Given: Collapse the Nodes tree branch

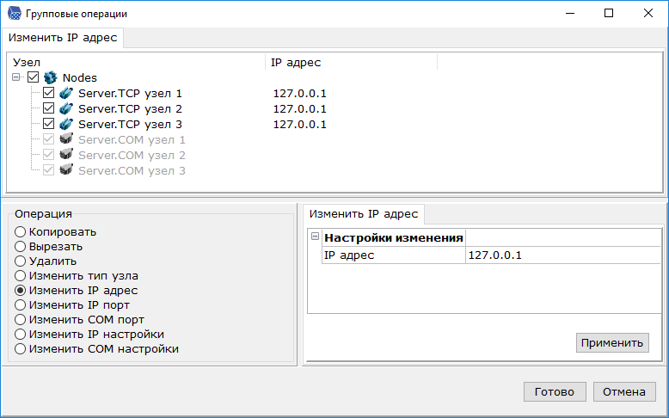Looking at the screenshot, I should tap(18, 78).
